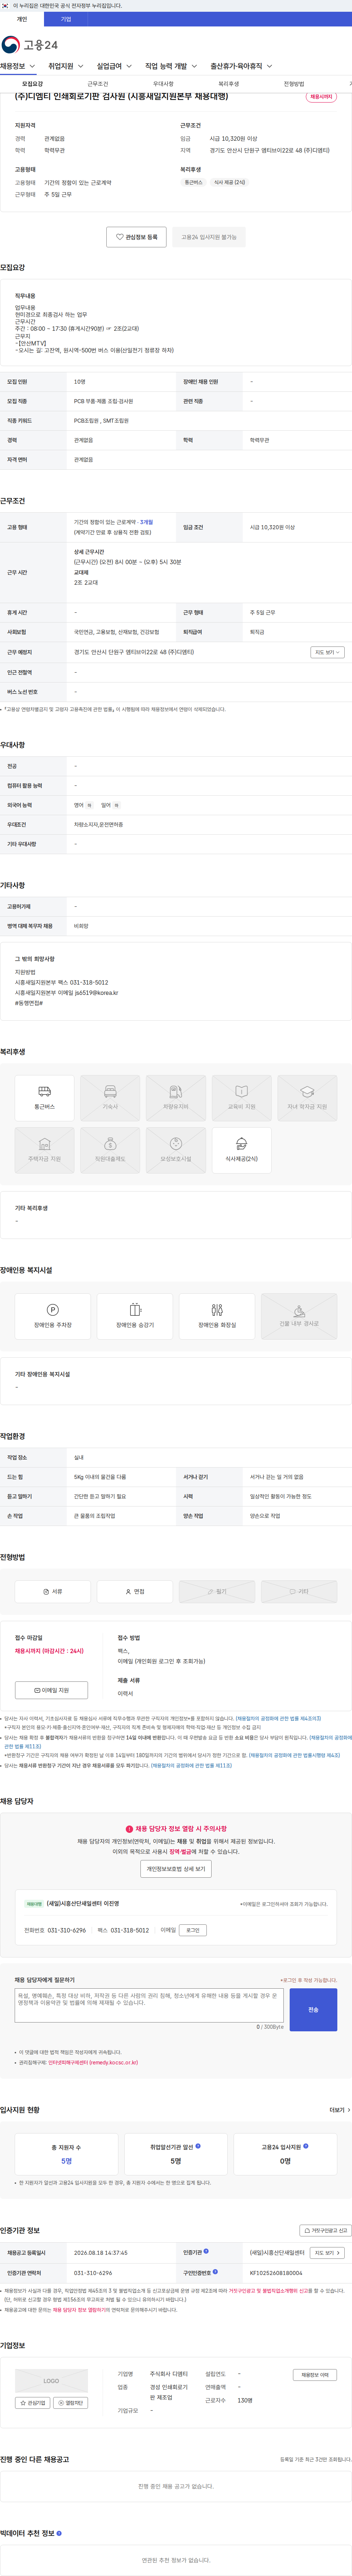This screenshot has width=352, height=2576.
Task: Expand the 실업급여 menu
Action: coord(115,66)
